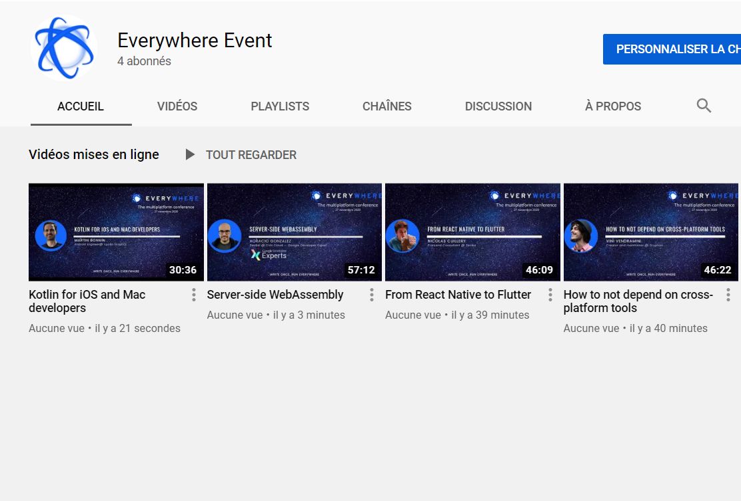Screen dimensions: 741x501
Task: Click 'Aucune vue • il y a 40 minutes'
Action: pos(635,328)
